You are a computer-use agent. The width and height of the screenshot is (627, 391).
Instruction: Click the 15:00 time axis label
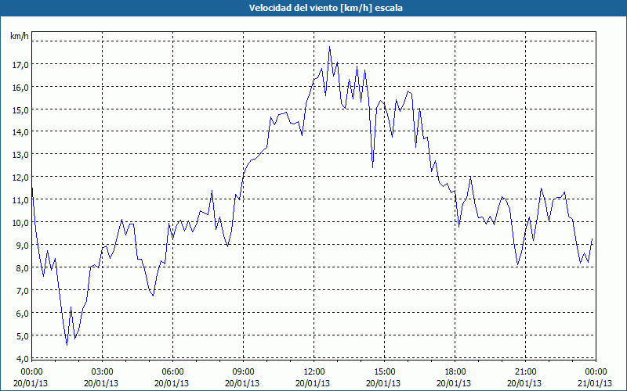coord(384,372)
